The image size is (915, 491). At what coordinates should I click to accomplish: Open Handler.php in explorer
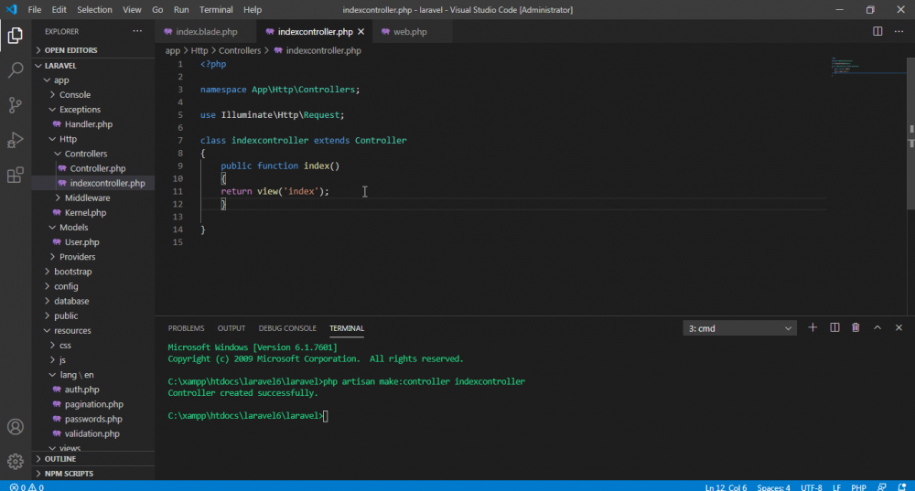click(x=93, y=124)
